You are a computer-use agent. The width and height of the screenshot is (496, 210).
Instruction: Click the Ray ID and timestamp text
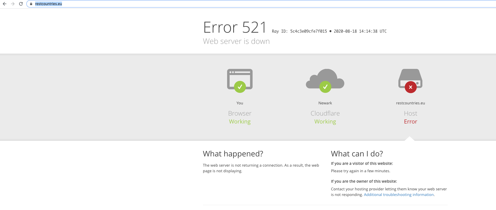[329, 31]
